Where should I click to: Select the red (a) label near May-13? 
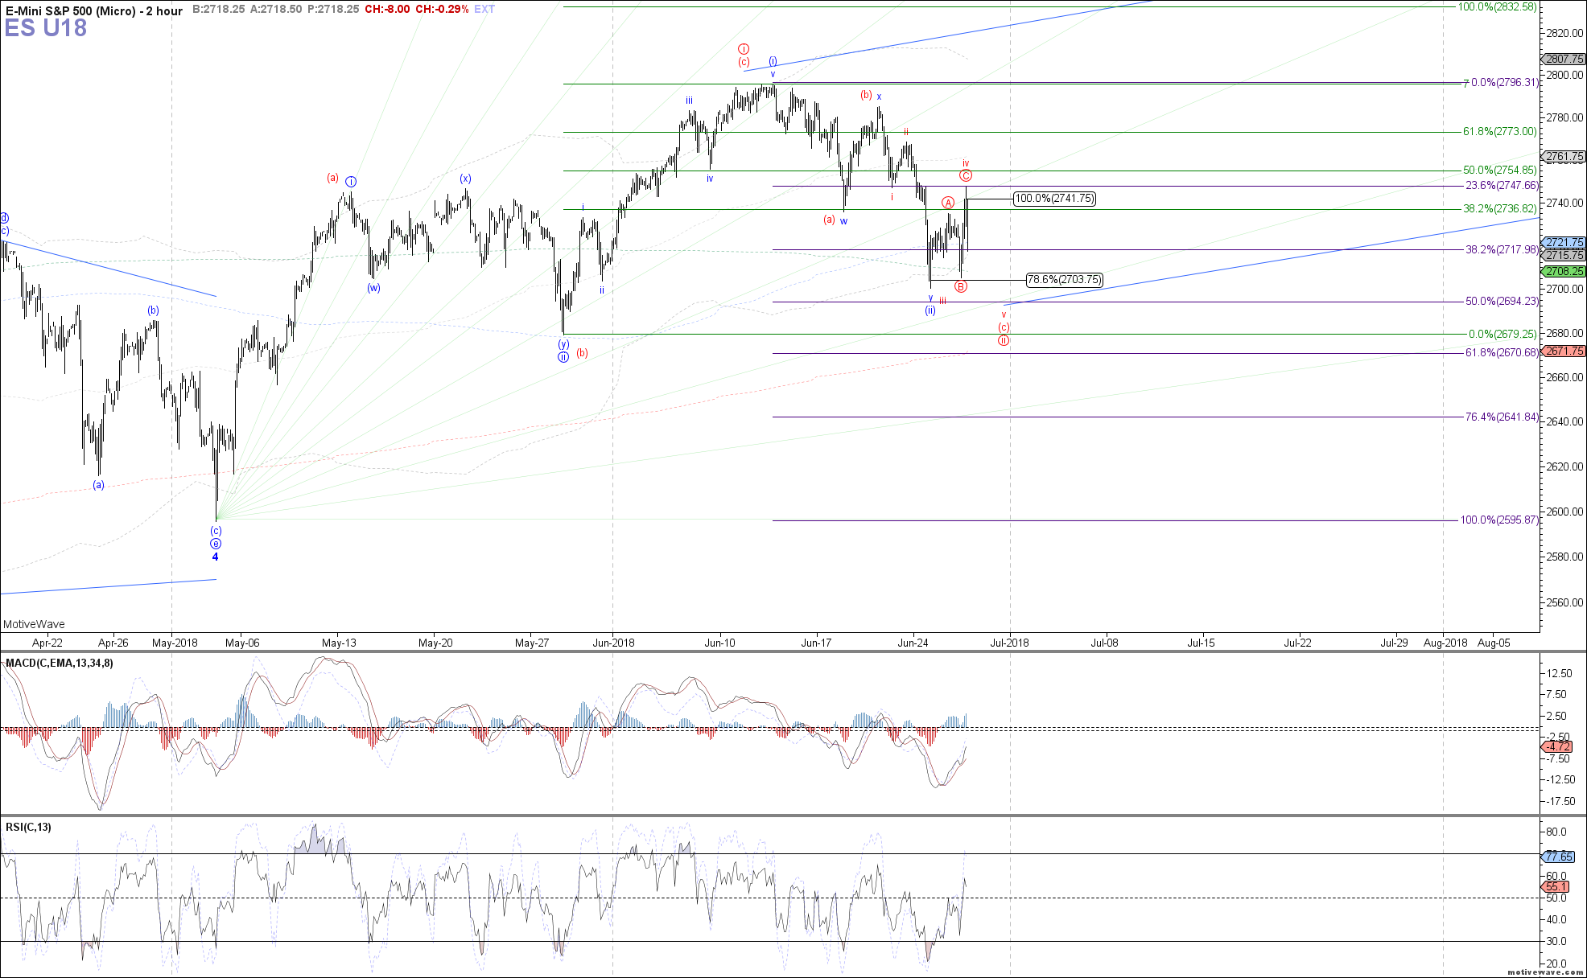click(x=332, y=178)
